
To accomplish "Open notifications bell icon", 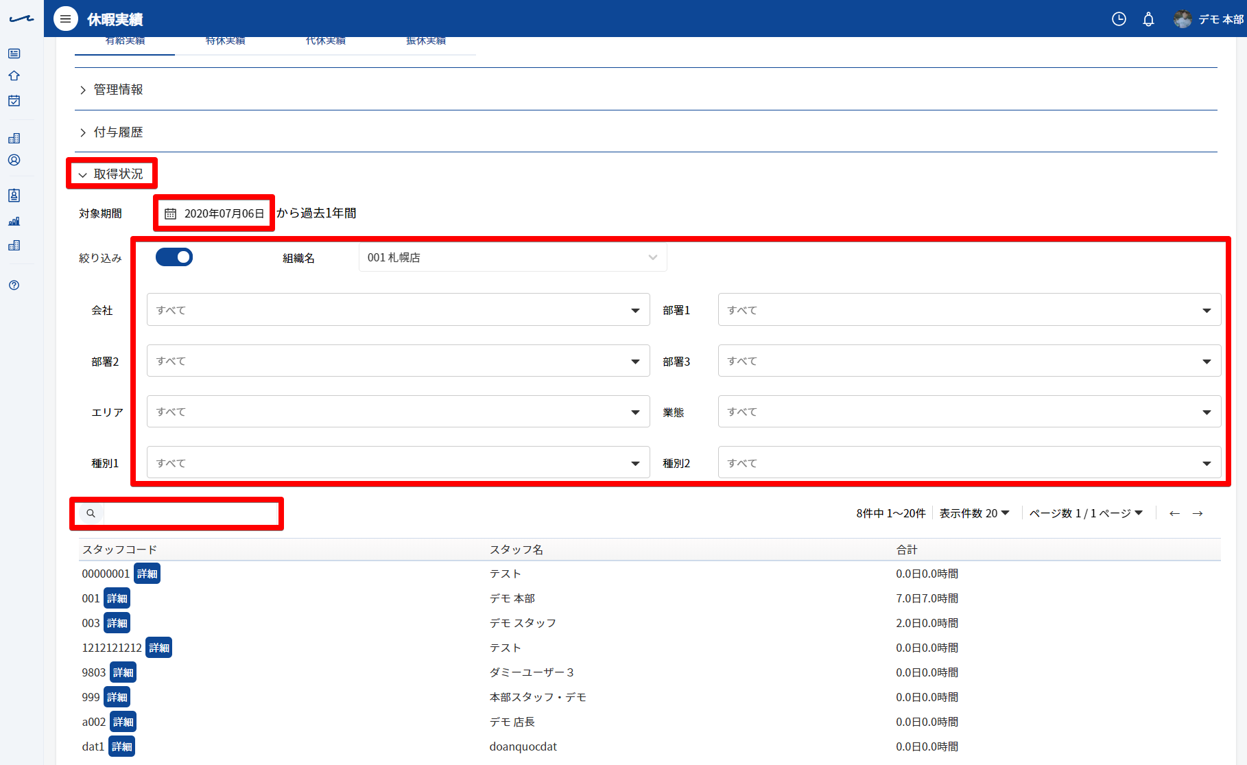I will [1148, 19].
